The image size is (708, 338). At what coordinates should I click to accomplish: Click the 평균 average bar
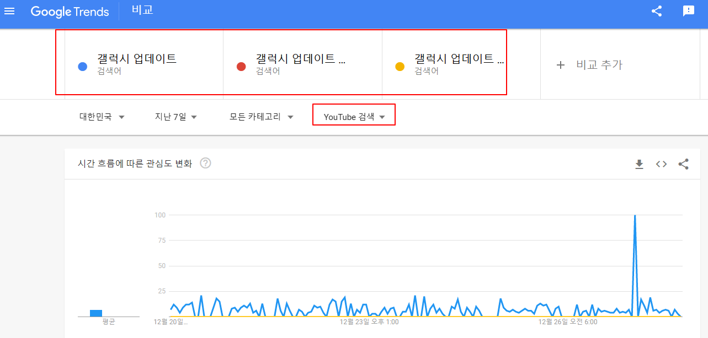96,313
